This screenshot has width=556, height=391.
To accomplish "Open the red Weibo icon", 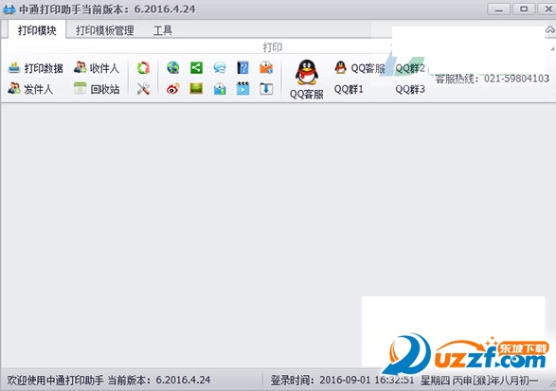I will pos(173,89).
